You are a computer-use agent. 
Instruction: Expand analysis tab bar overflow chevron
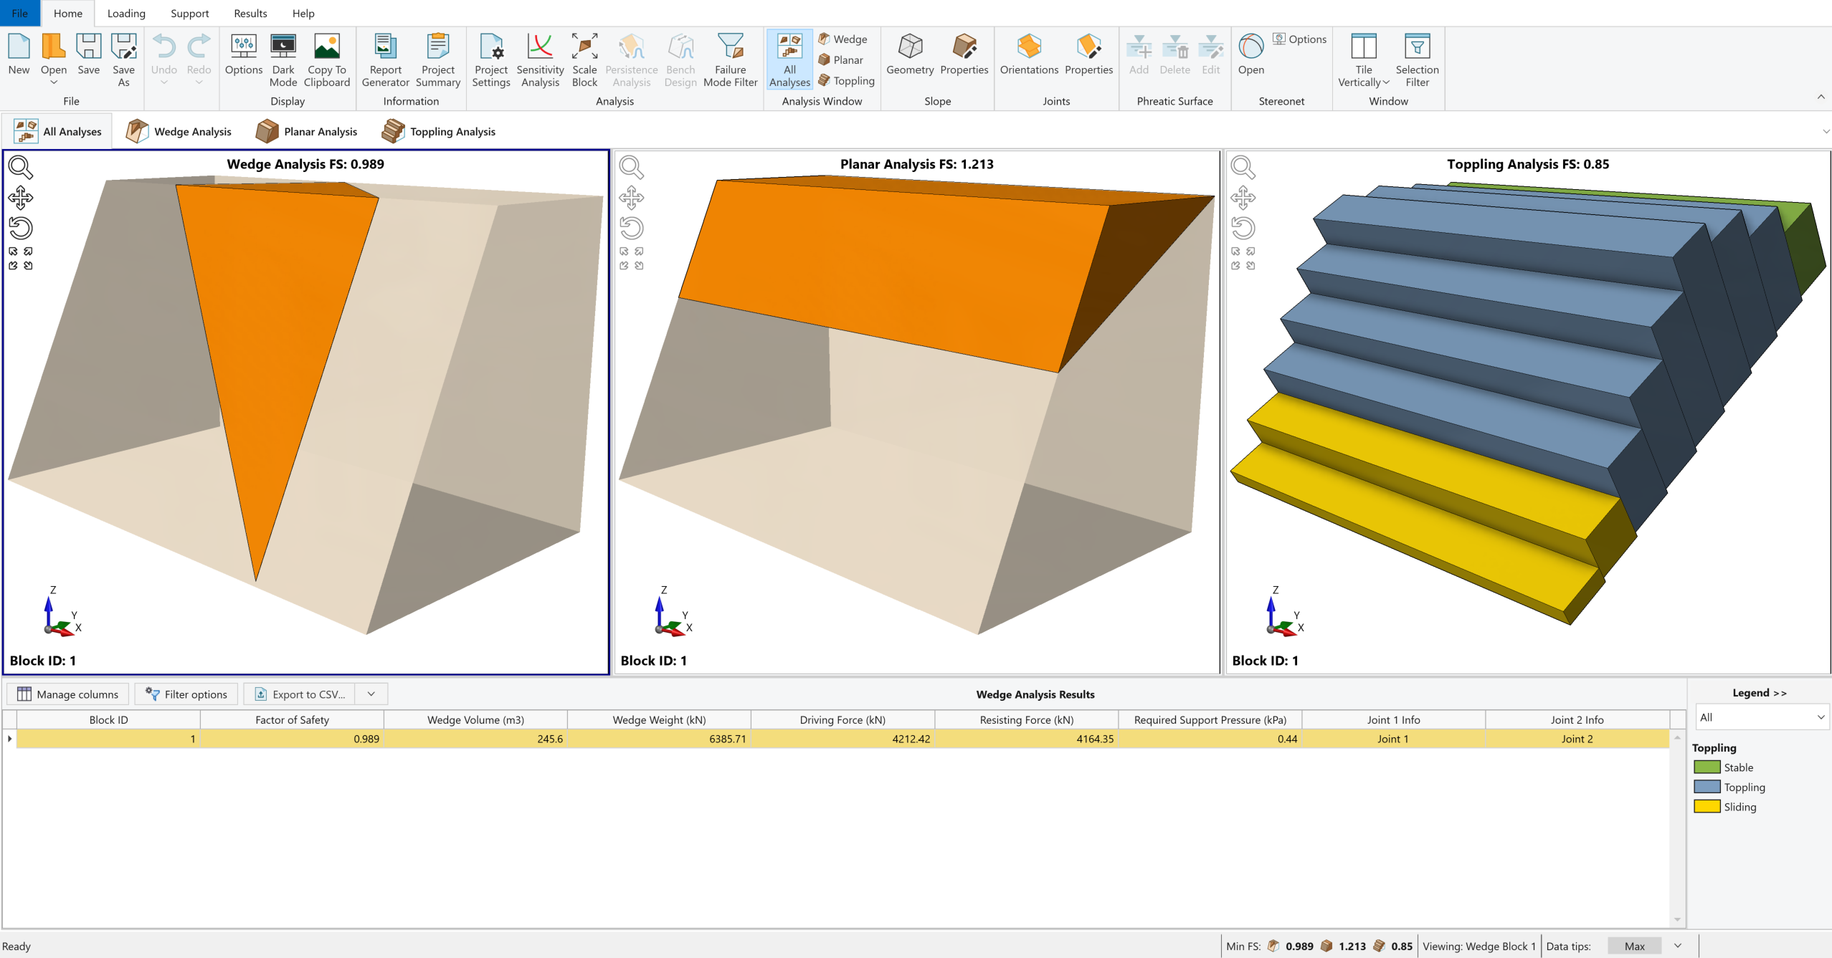[x=1826, y=131]
